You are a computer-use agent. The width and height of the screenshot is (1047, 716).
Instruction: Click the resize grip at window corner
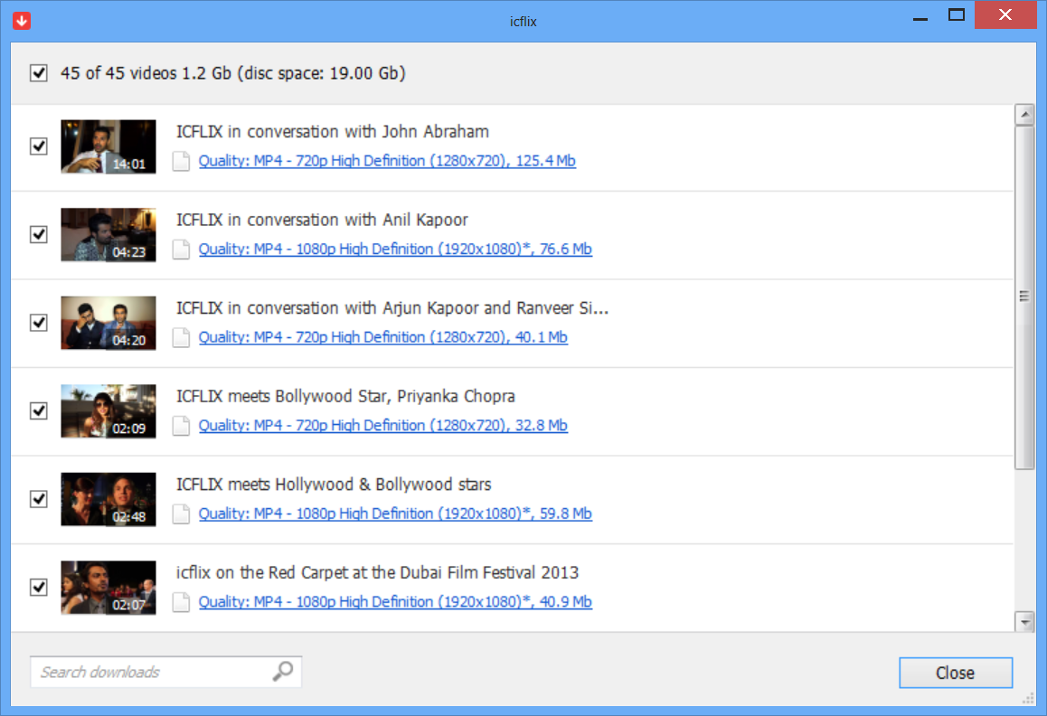[1028, 698]
